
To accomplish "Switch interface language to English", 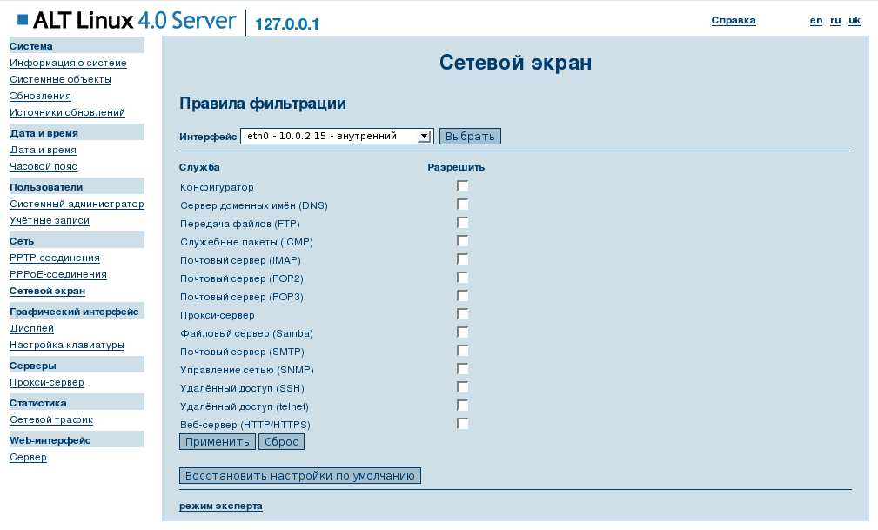I will pyautogui.click(x=815, y=20).
